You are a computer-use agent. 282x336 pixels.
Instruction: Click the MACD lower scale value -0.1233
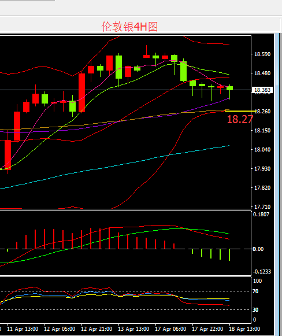pos(262,271)
